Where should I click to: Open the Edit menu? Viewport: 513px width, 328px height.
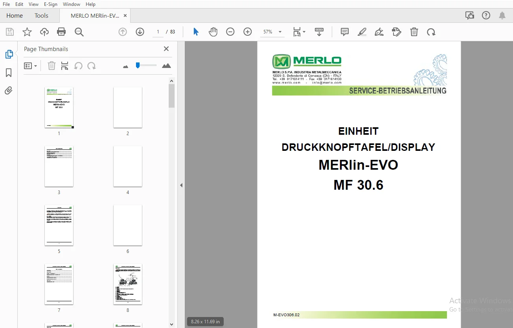pos(19,4)
